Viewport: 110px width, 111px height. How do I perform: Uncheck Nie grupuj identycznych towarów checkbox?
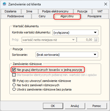tap(14, 70)
